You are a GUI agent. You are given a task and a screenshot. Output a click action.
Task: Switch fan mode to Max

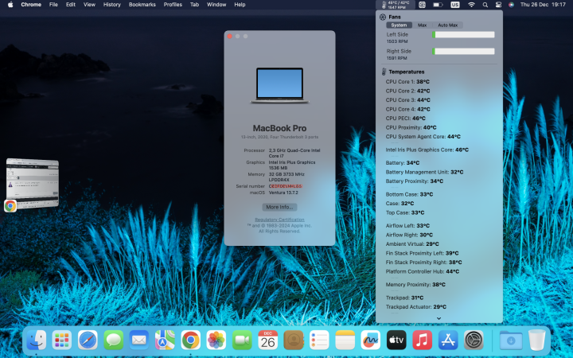pos(422,25)
